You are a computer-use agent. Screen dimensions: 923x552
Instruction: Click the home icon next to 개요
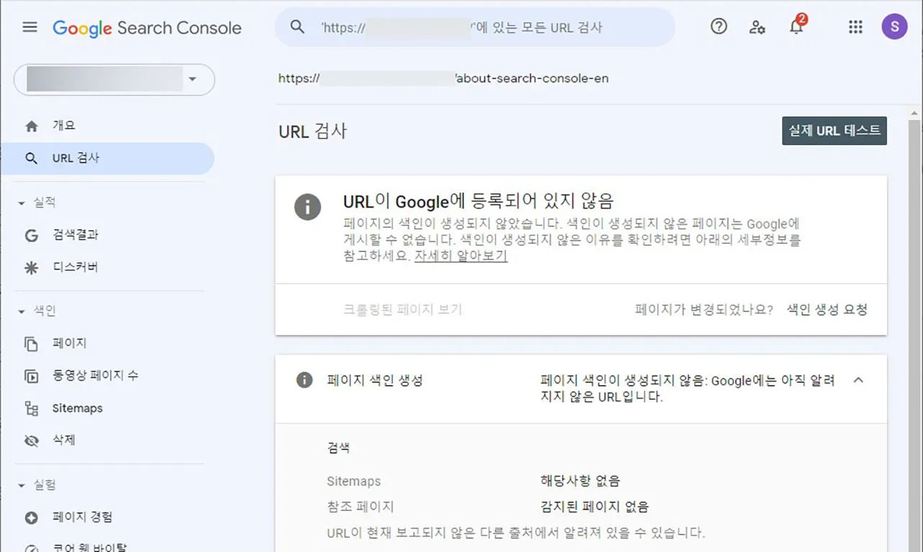point(31,126)
